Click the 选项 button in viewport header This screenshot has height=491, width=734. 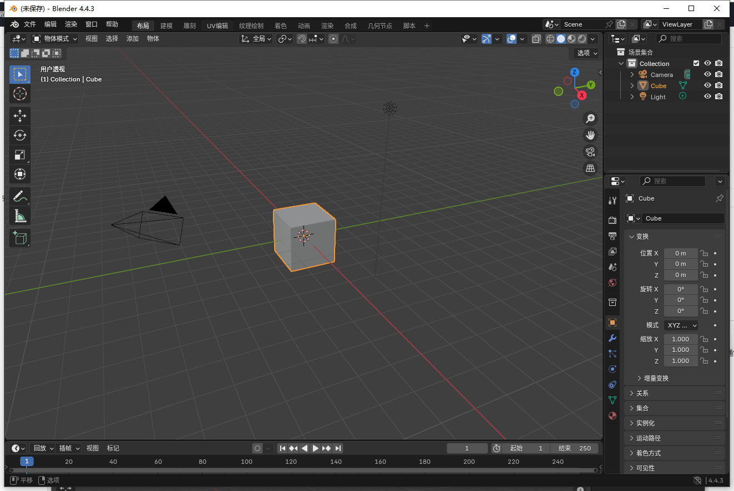tap(585, 53)
